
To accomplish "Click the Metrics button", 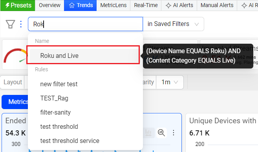I will point(15,102).
